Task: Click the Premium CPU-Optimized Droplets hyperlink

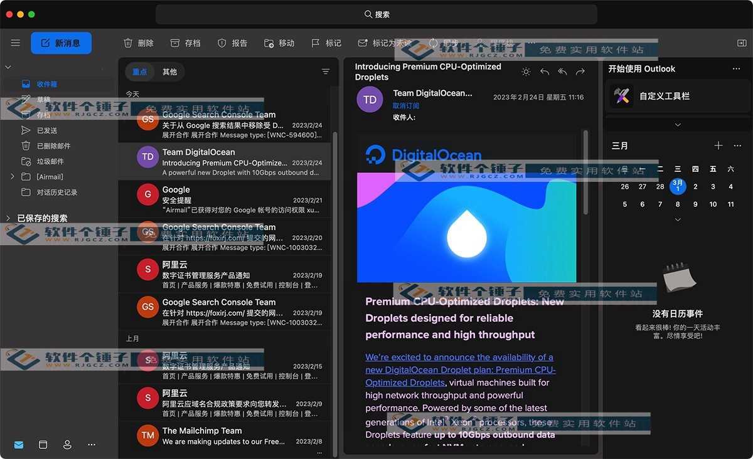Action: point(459,370)
